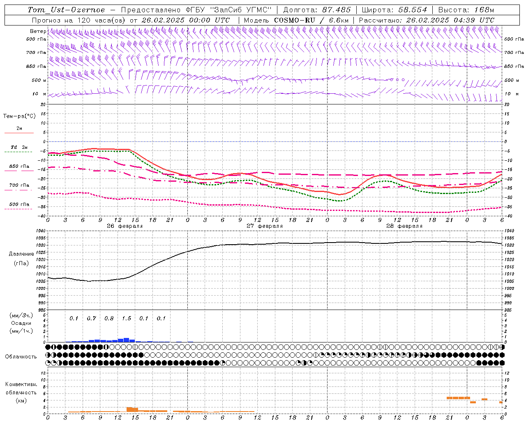Click the model name COSMO-RU / 6.6км
This screenshot has height=421, width=526.
click(311, 20)
